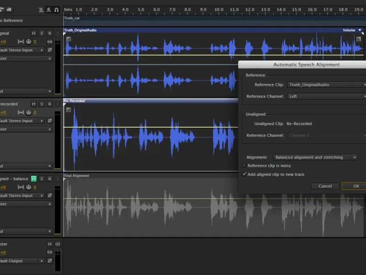
Task: Unmute the aligned balance track
Action: (33, 179)
